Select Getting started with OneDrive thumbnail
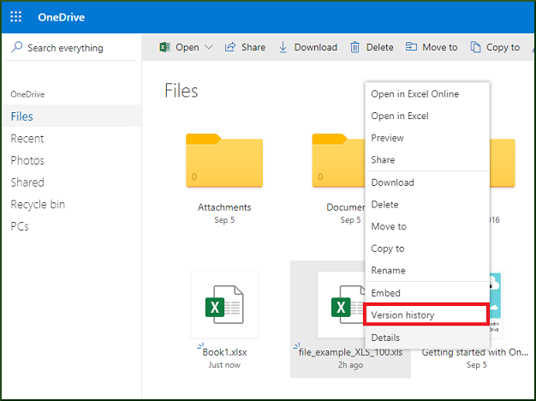This screenshot has width=536, height=401. click(496, 304)
